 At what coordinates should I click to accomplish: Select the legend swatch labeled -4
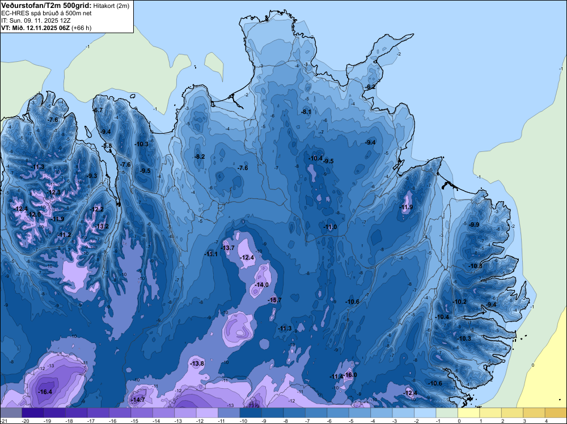coord(382,413)
